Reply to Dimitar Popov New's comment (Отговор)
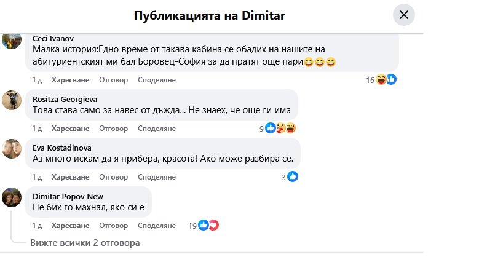This screenshot has height=265, width=479. (x=113, y=226)
